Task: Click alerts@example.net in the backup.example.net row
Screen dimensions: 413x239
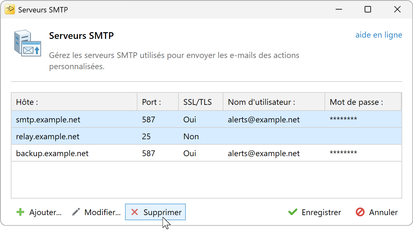Action: point(264,154)
